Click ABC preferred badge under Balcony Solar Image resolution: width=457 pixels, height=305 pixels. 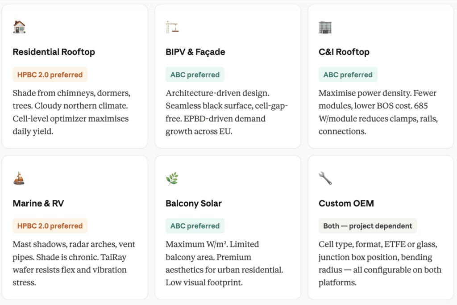point(195,226)
